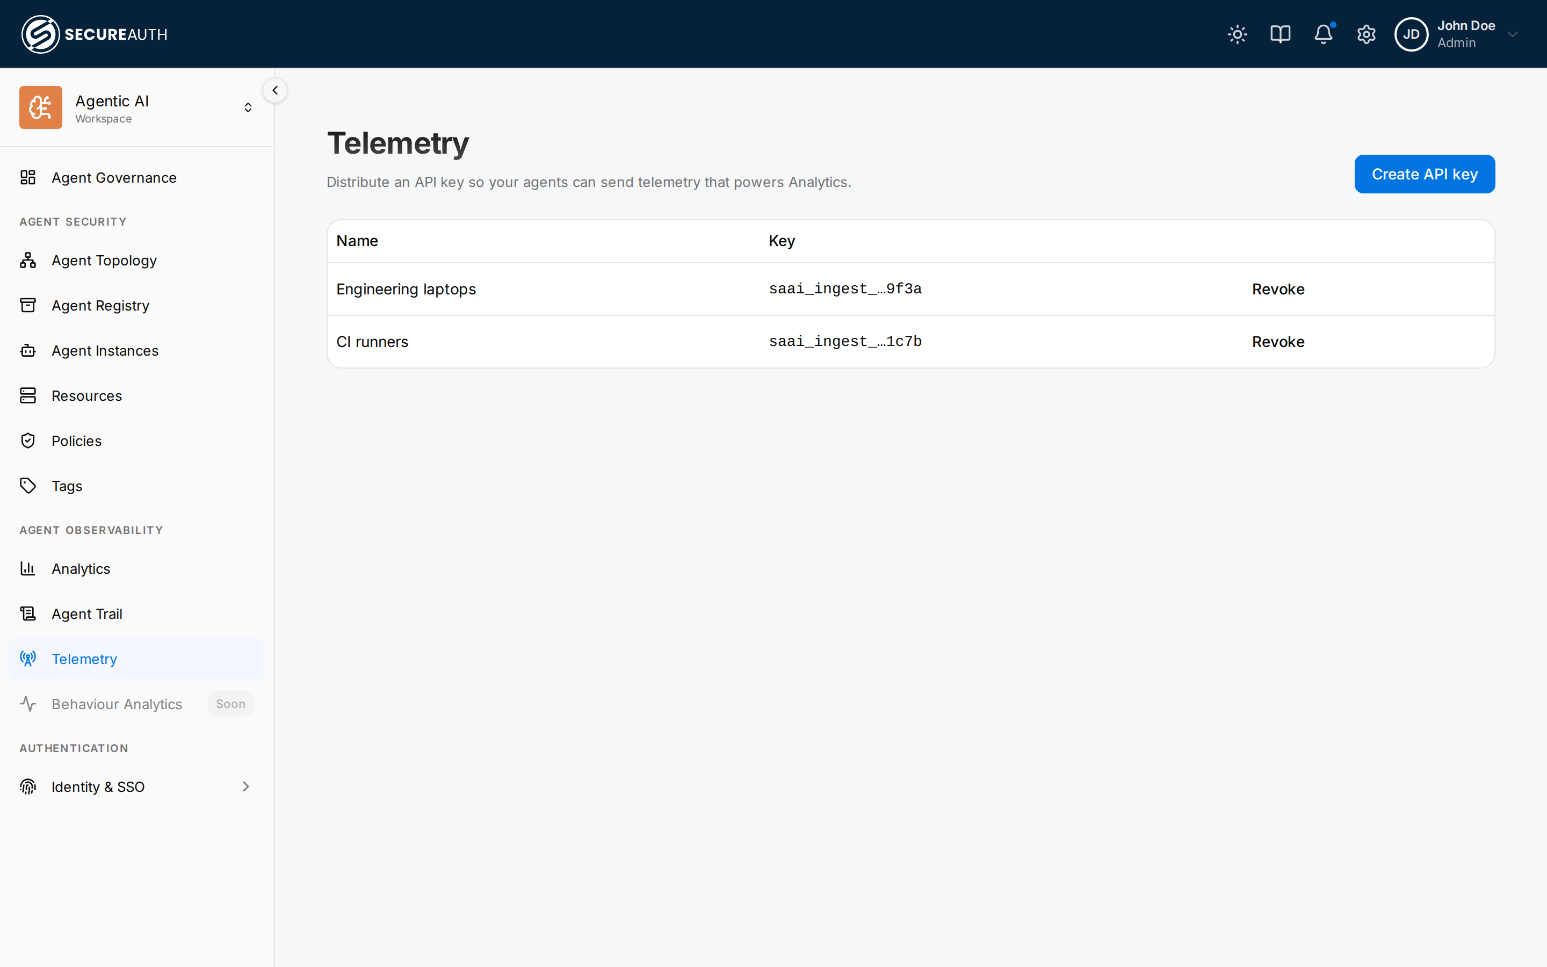
Task: Expand the Identity & SSO chevron
Action: tap(245, 786)
